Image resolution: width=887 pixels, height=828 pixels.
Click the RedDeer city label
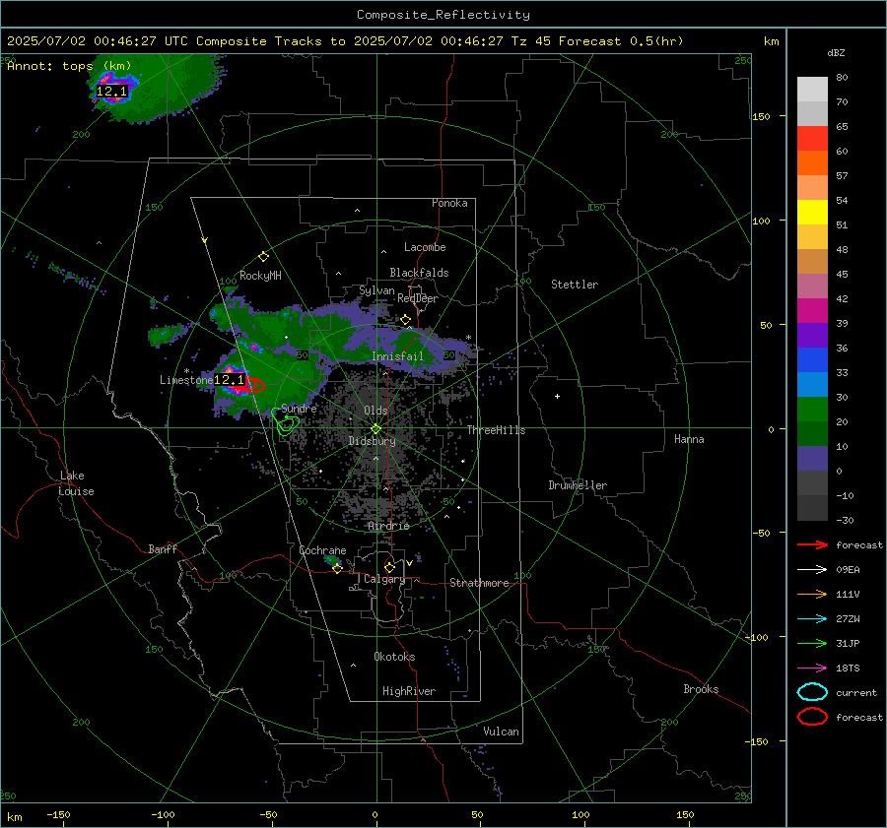pos(418,298)
